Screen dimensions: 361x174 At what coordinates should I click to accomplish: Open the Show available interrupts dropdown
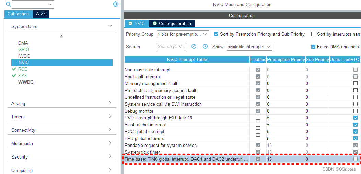click(x=249, y=47)
